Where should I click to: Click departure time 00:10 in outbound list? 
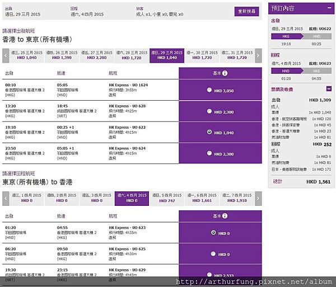click(x=11, y=85)
